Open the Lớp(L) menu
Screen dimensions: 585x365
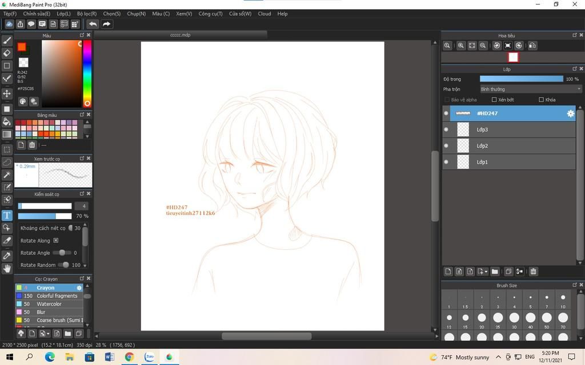pos(63,14)
